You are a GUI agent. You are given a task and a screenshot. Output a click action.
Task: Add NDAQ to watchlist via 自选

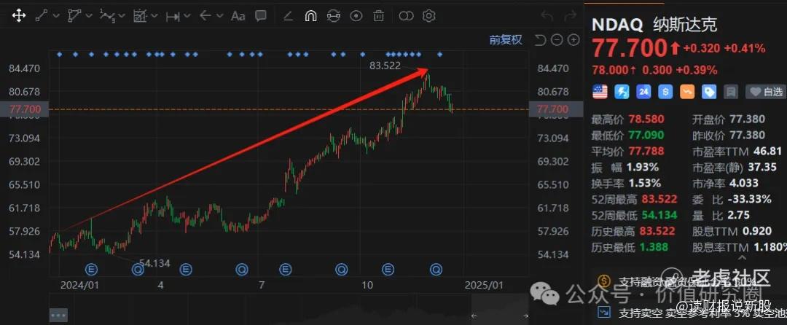pyautogui.click(x=765, y=91)
